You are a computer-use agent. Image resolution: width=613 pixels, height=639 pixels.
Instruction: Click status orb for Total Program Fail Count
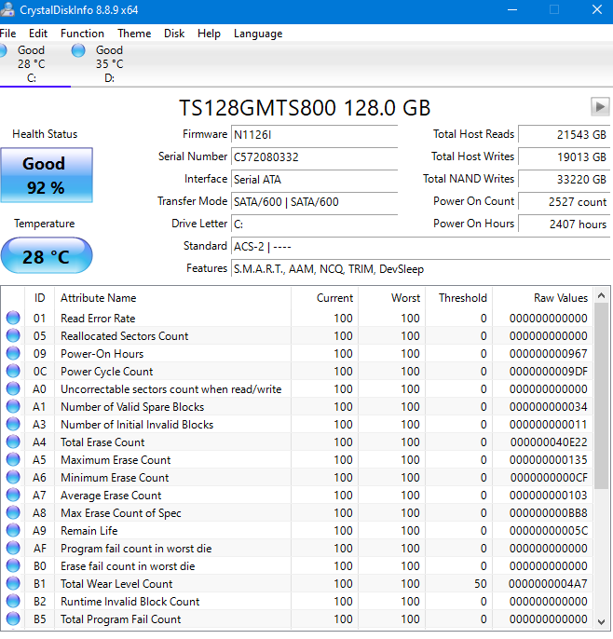click(13, 619)
